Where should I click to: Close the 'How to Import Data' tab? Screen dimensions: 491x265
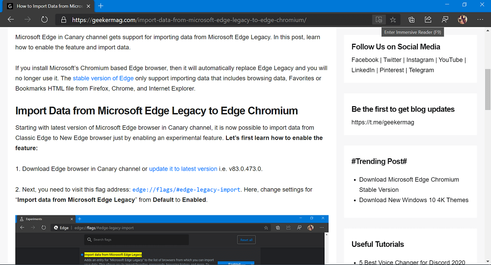pos(88,6)
